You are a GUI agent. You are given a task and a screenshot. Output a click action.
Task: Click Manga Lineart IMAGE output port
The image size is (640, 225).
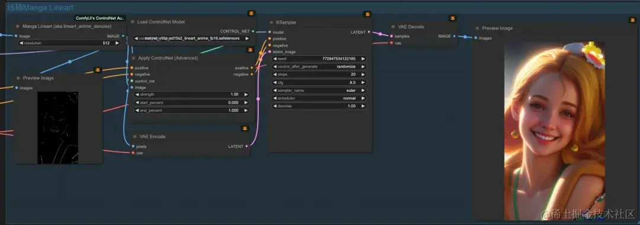pos(123,36)
